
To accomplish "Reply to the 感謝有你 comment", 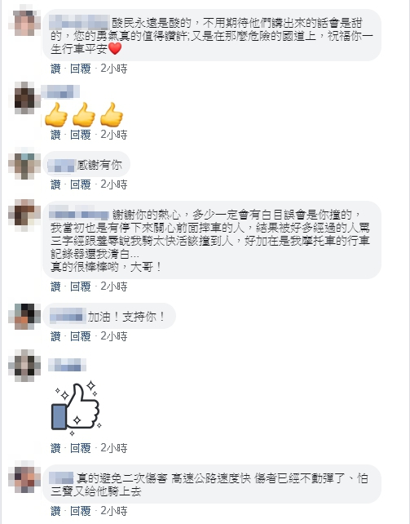I will (81, 184).
